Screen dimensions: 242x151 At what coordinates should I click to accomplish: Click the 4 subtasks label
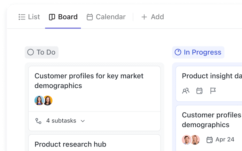pos(61,121)
